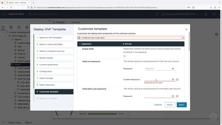
Task: Select the Backup VM in inventory
Action: pos(21,50)
